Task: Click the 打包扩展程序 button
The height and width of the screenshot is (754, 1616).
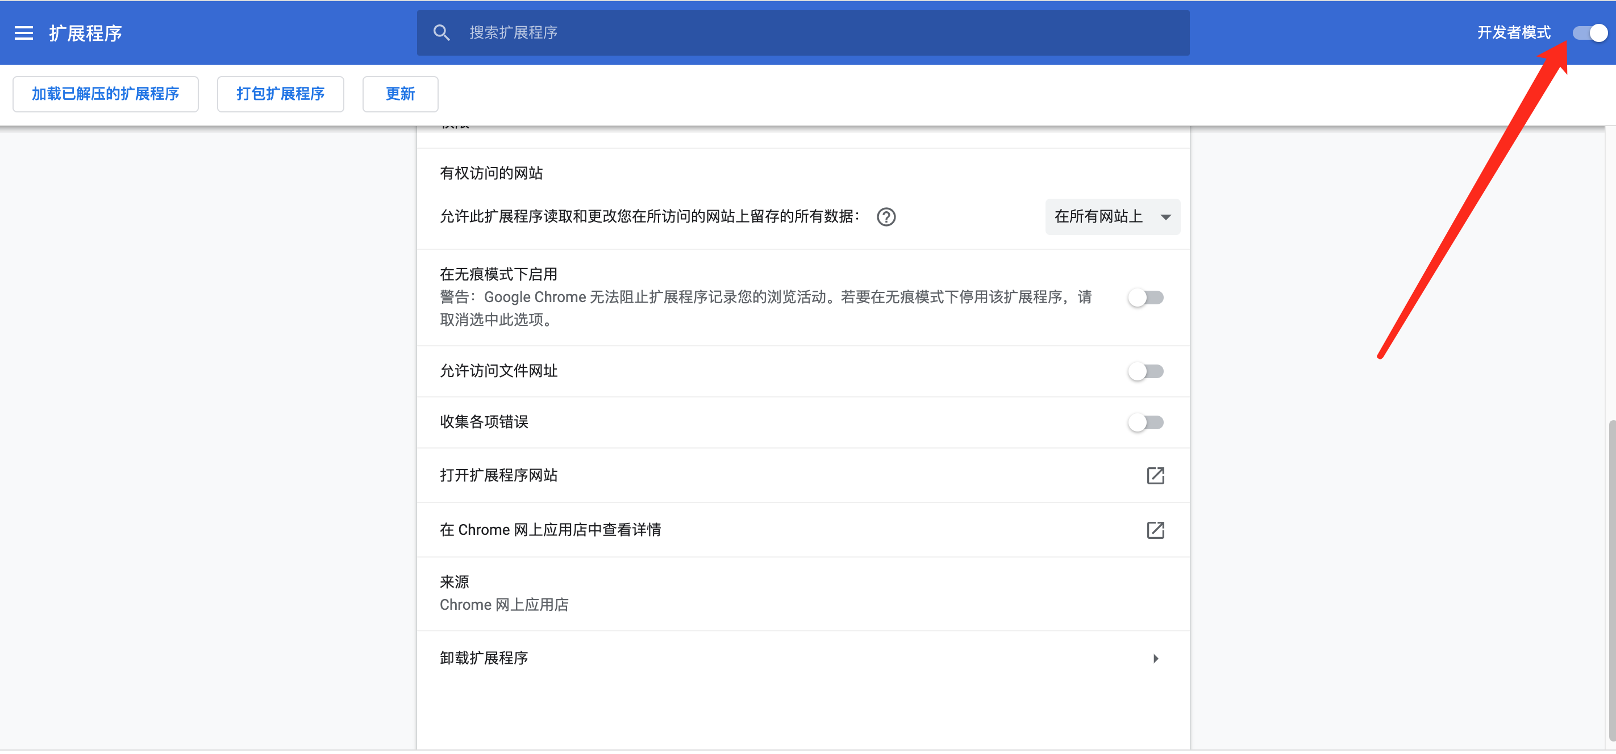Action: click(280, 95)
